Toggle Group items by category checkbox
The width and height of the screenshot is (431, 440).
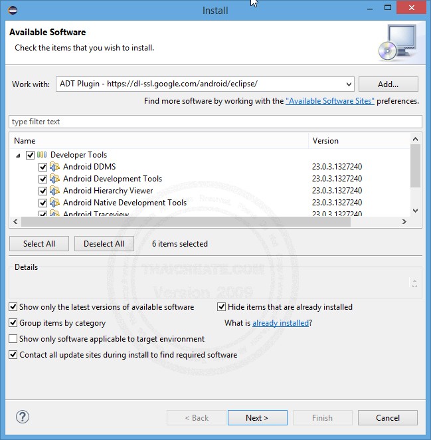click(13, 323)
